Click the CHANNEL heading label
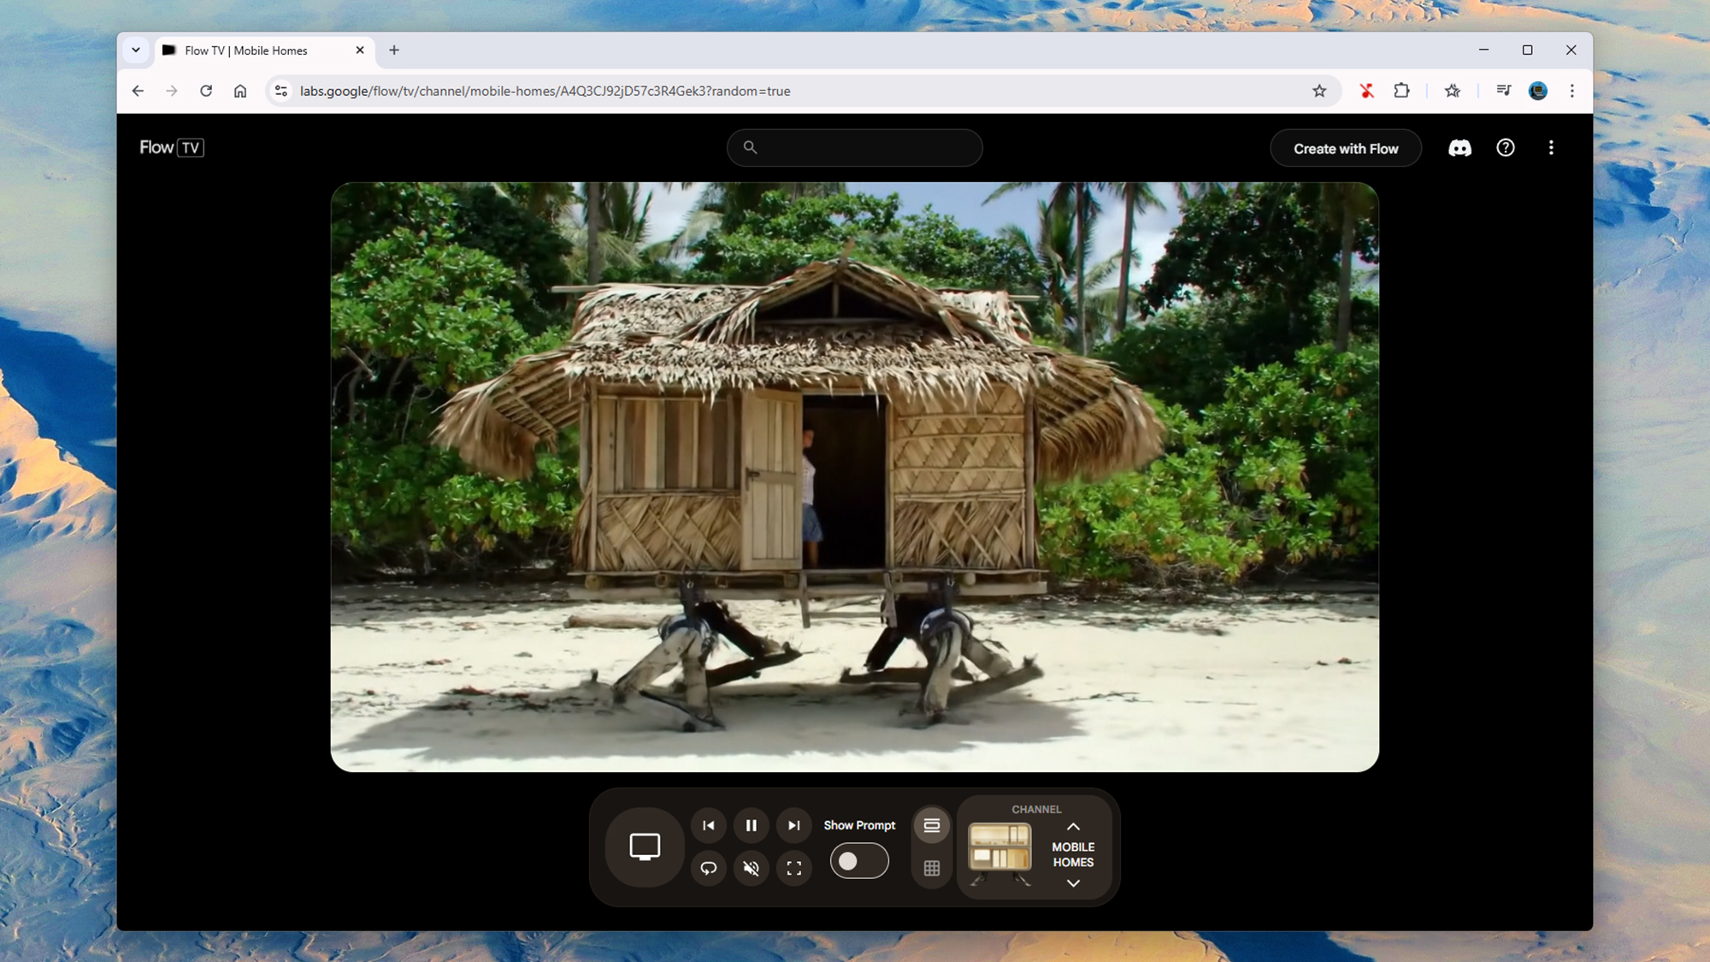 coord(1036,809)
